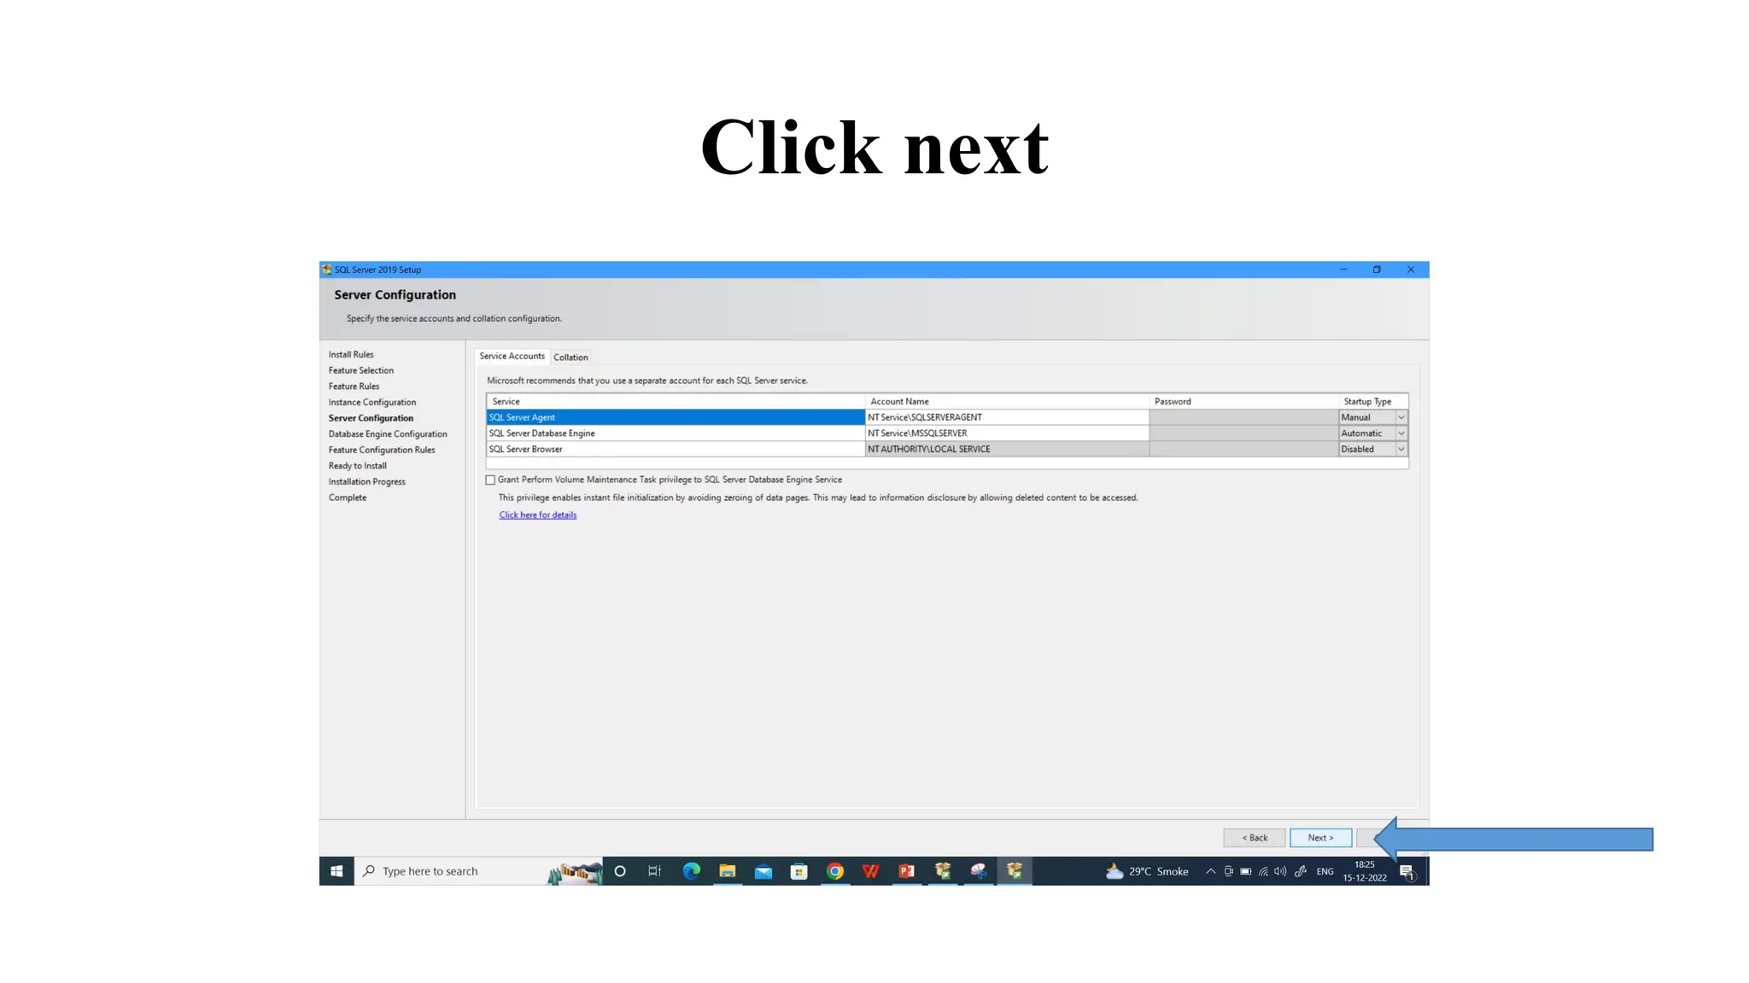Select Server Configuration step in sidebar
This screenshot has width=1749, height=983.
pos(371,419)
